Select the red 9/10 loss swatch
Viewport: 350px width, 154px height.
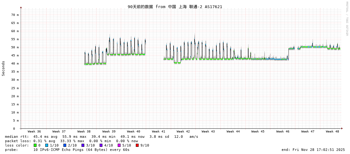(137, 145)
